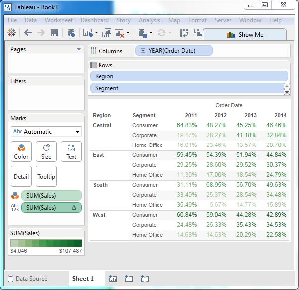The image size is (299, 290).
Task: Click the swap rows and columns icon
Action: coord(184,33)
